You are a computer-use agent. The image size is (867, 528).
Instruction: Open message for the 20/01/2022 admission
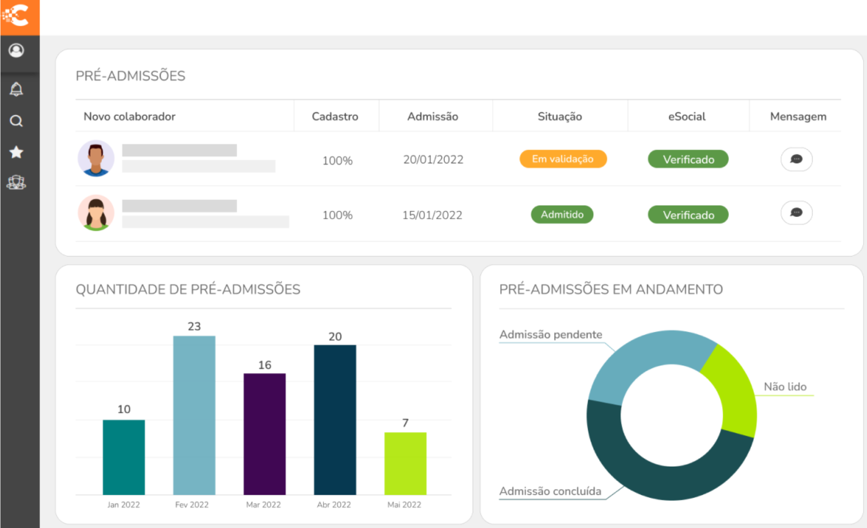(x=796, y=159)
